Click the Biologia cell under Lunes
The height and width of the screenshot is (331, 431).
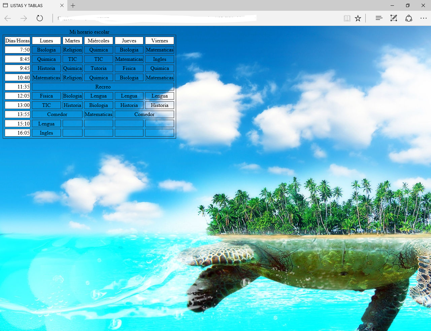(46, 50)
